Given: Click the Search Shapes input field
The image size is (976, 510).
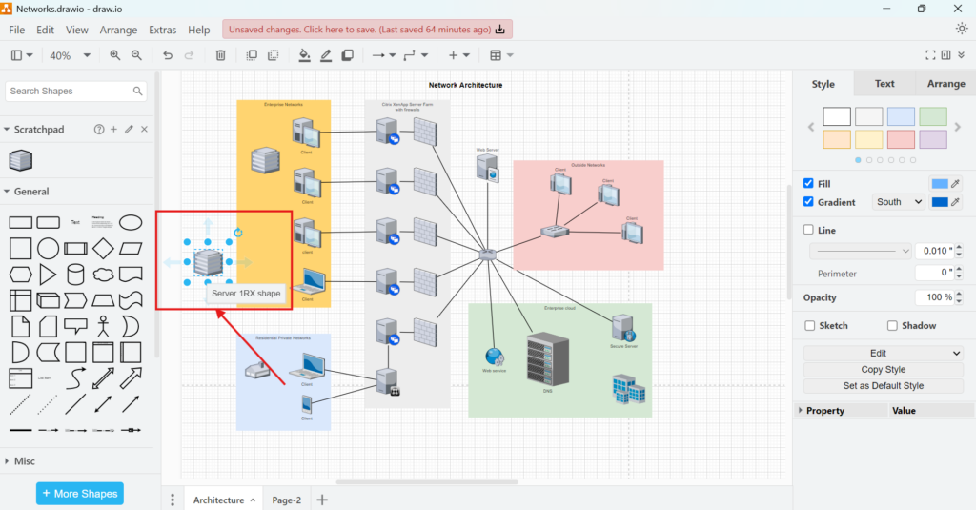Looking at the screenshot, I should tap(69, 92).
